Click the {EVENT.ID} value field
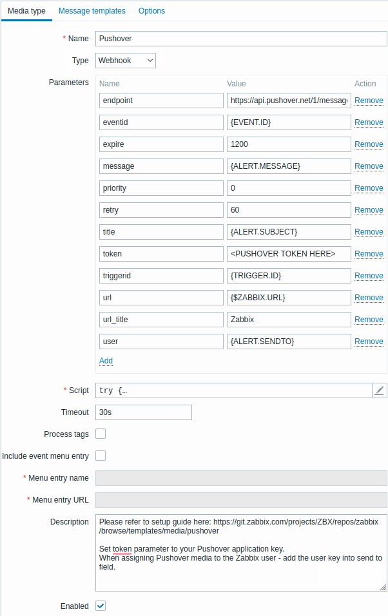The image size is (388, 616). coord(289,122)
